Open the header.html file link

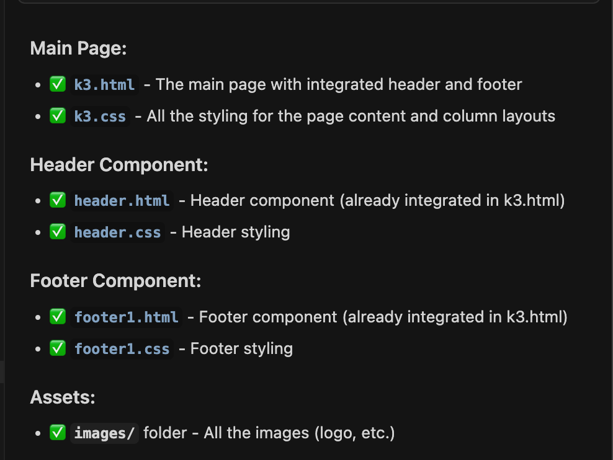coord(122,201)
